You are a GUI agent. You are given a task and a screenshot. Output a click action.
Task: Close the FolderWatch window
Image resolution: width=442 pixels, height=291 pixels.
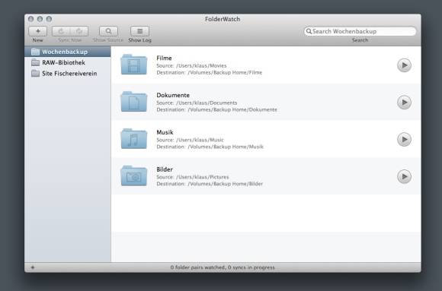point(31,19)
